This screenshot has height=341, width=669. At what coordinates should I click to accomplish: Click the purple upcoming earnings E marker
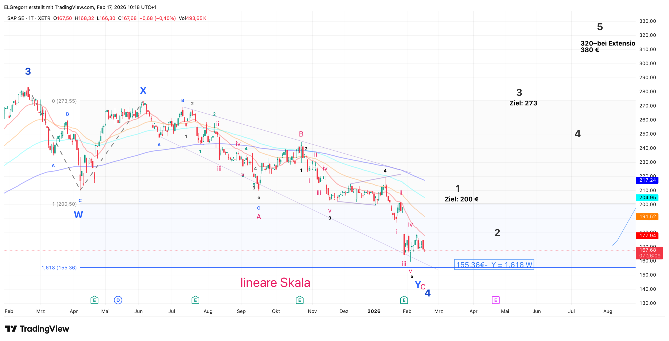click(496, 300)
